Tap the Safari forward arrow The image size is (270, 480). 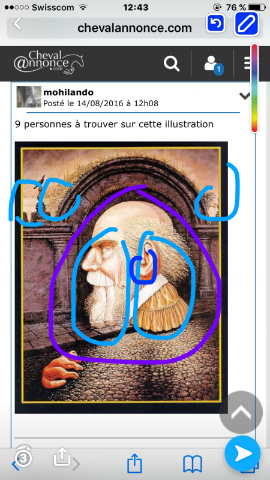click(76, 464)
